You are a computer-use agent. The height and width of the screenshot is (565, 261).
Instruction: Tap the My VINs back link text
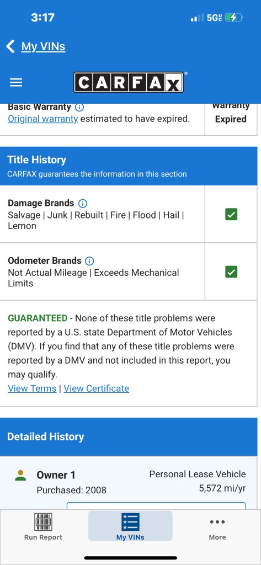(43, 46)
